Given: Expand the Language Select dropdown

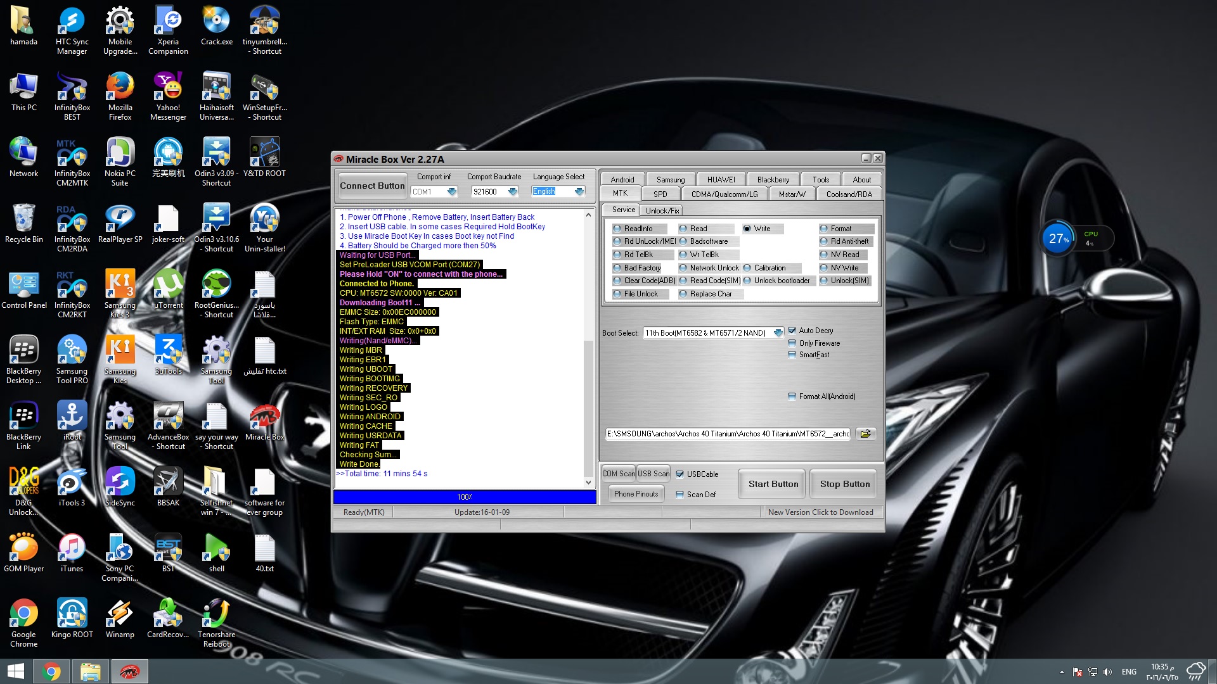Looking at the screenshot, I should tap(579, 191).
